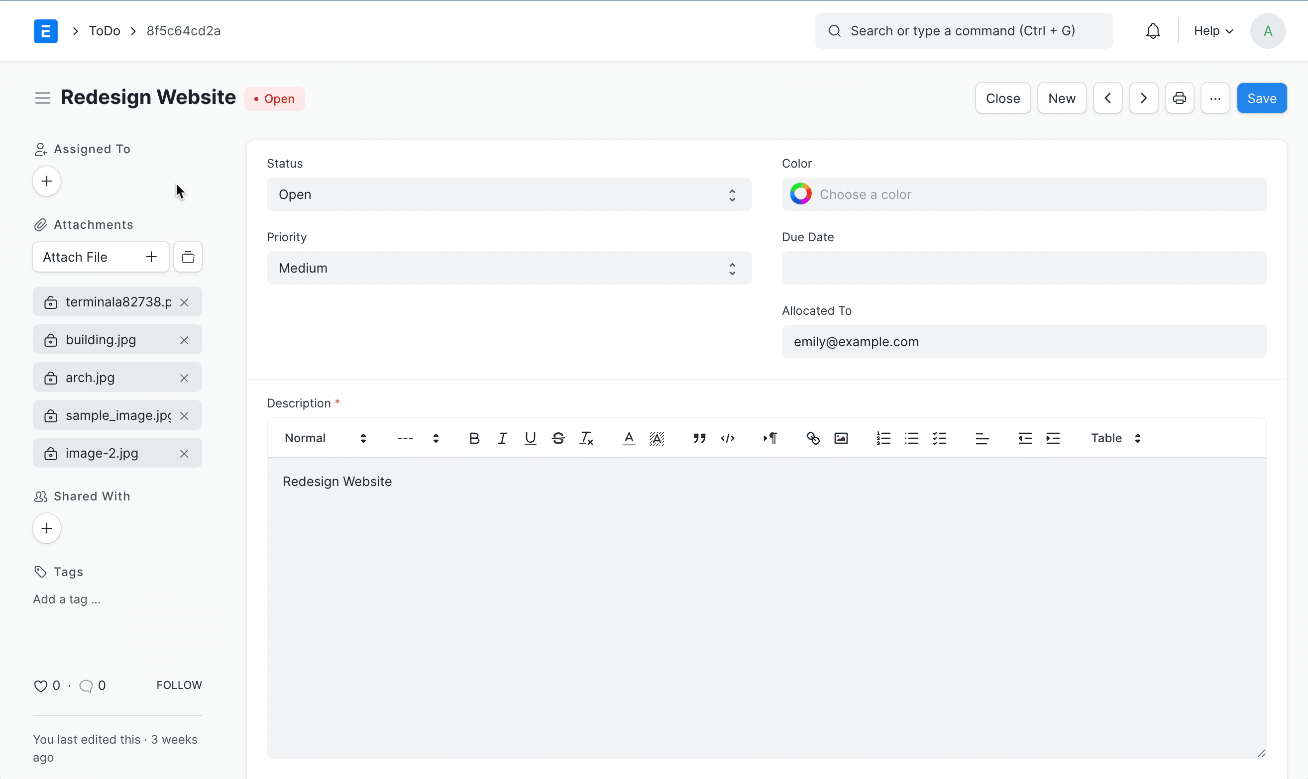The height and width of the screenshot is (779, 1308).
Task: Toggle the numbered list formatting
Action: (x=883, y=438)
